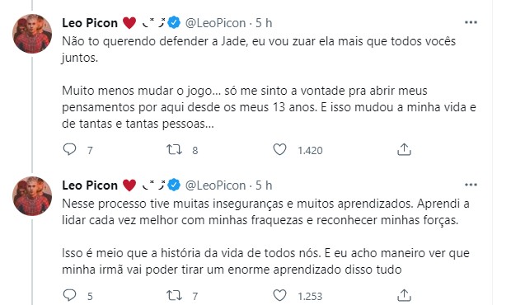
Task: Like the tweet with 1.420 likes
Action: (279, 149)
